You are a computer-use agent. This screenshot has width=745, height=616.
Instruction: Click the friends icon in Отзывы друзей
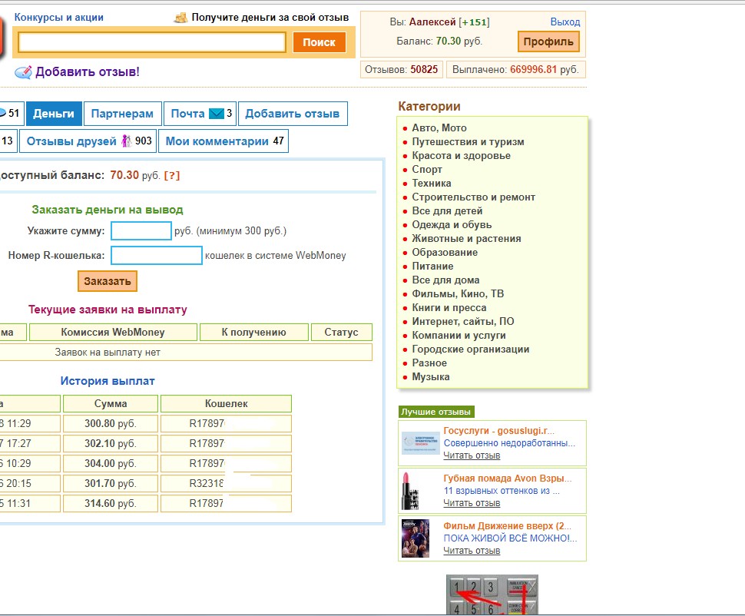point(127,141)
